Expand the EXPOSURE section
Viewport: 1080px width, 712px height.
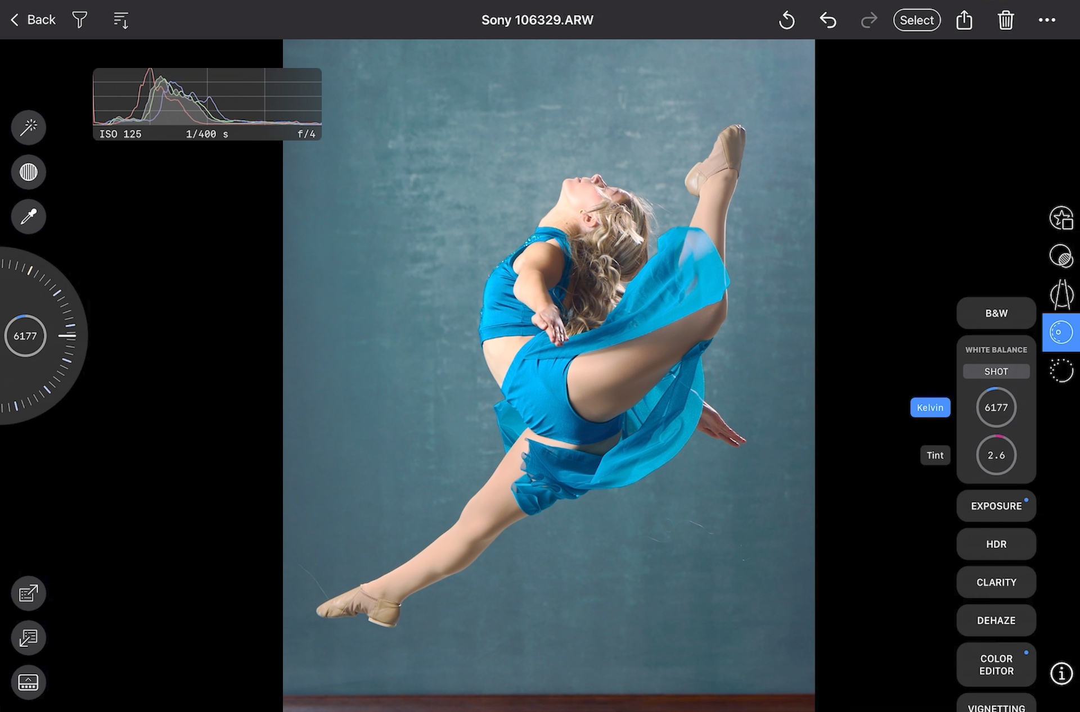[996, 506]
